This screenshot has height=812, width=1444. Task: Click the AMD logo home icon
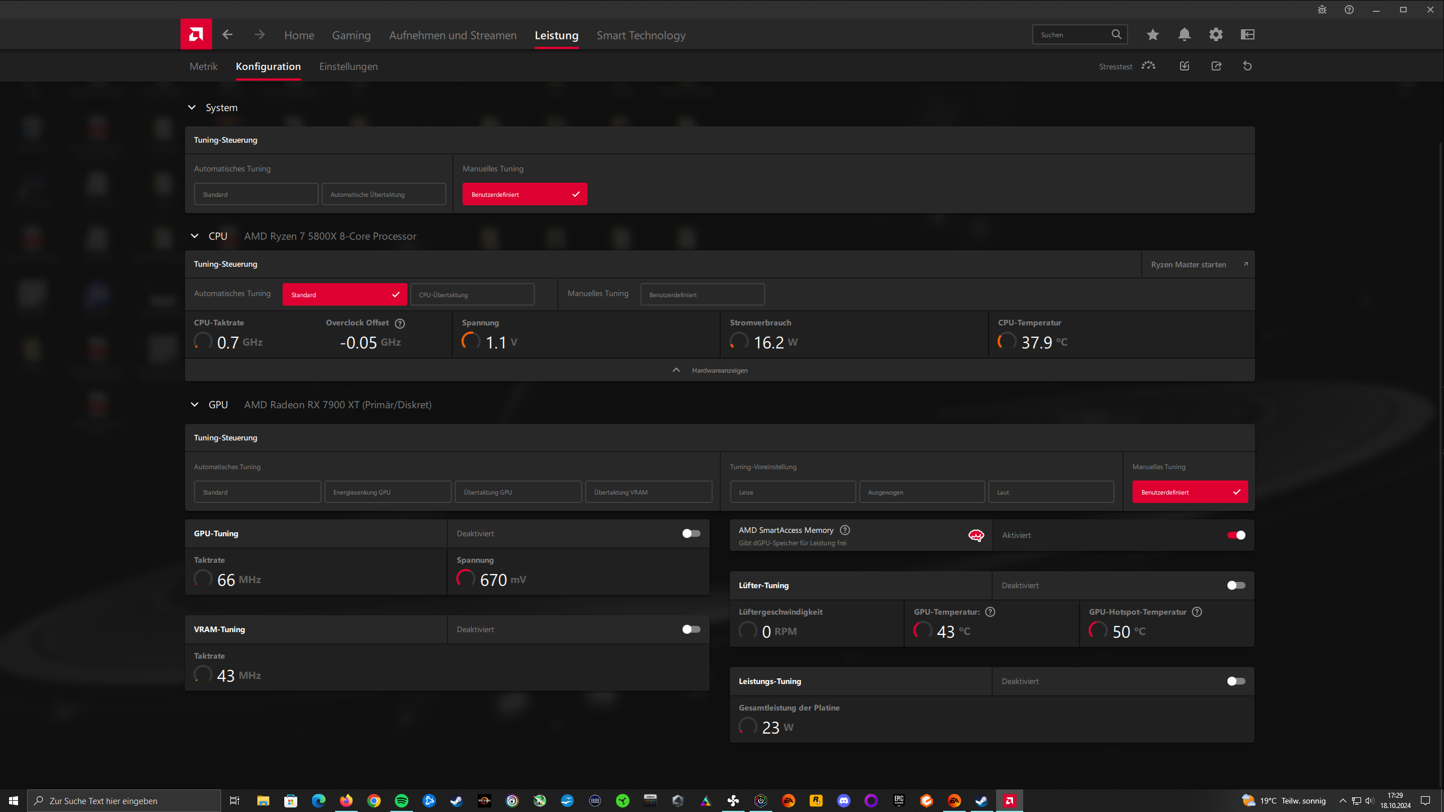tap(196, 34)
